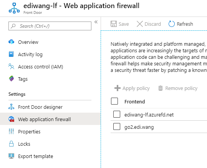The width and height of the screenshot is (207, 168).
Task: Click the Tags icon in sidebar
Action: (x=12, y=79)
